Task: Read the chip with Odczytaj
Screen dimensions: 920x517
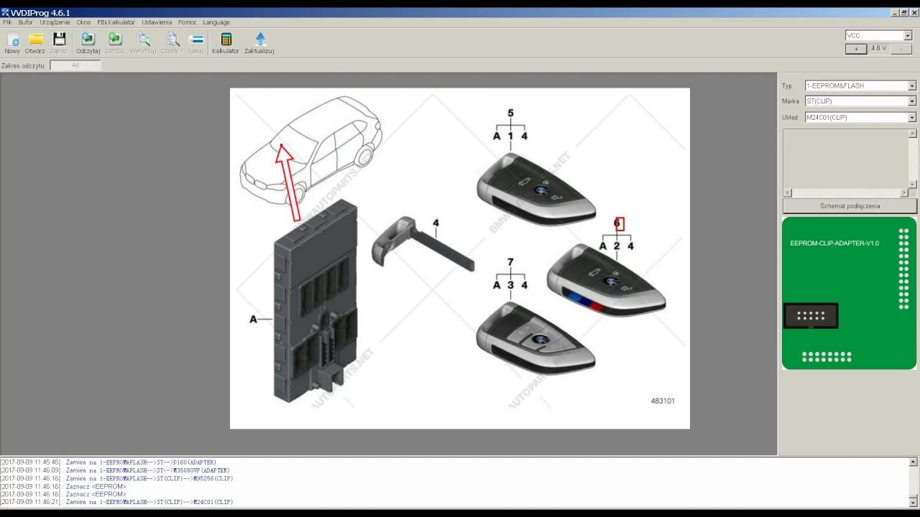Action: click(x=88, y=43)
